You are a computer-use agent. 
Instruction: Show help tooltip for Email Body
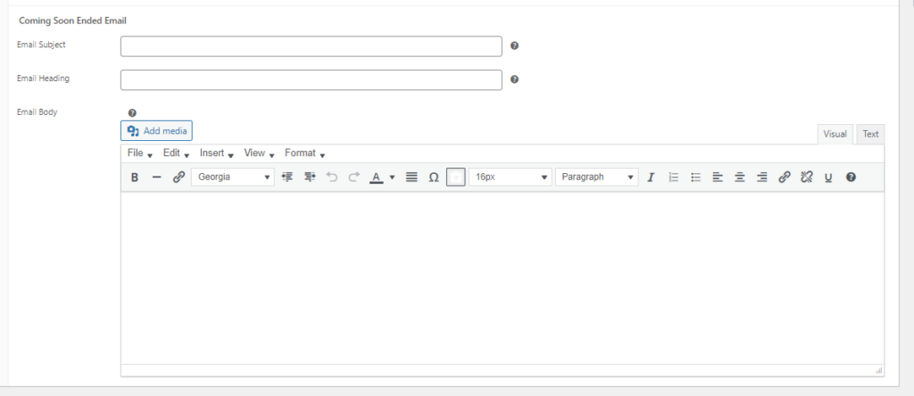click(x=132, y=113)
